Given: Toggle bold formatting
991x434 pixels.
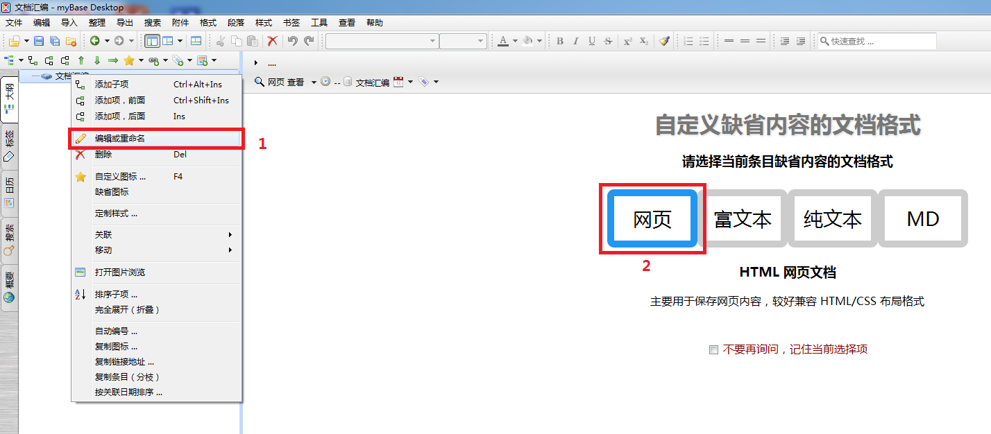Looking at the screenshot, I should 560,41.
